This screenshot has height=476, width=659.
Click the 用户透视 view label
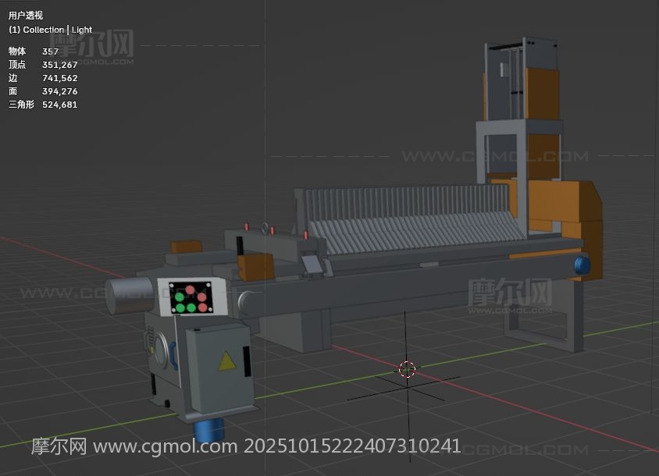pos(26,16)
